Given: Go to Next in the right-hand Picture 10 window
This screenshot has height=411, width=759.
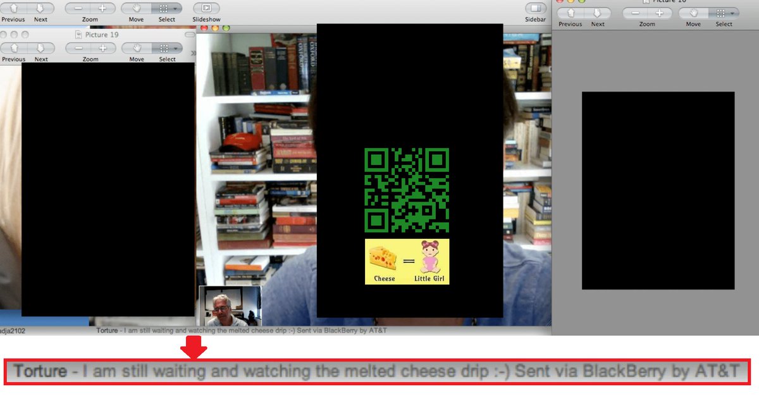Looking at the screenshot, I should point(598,13).
